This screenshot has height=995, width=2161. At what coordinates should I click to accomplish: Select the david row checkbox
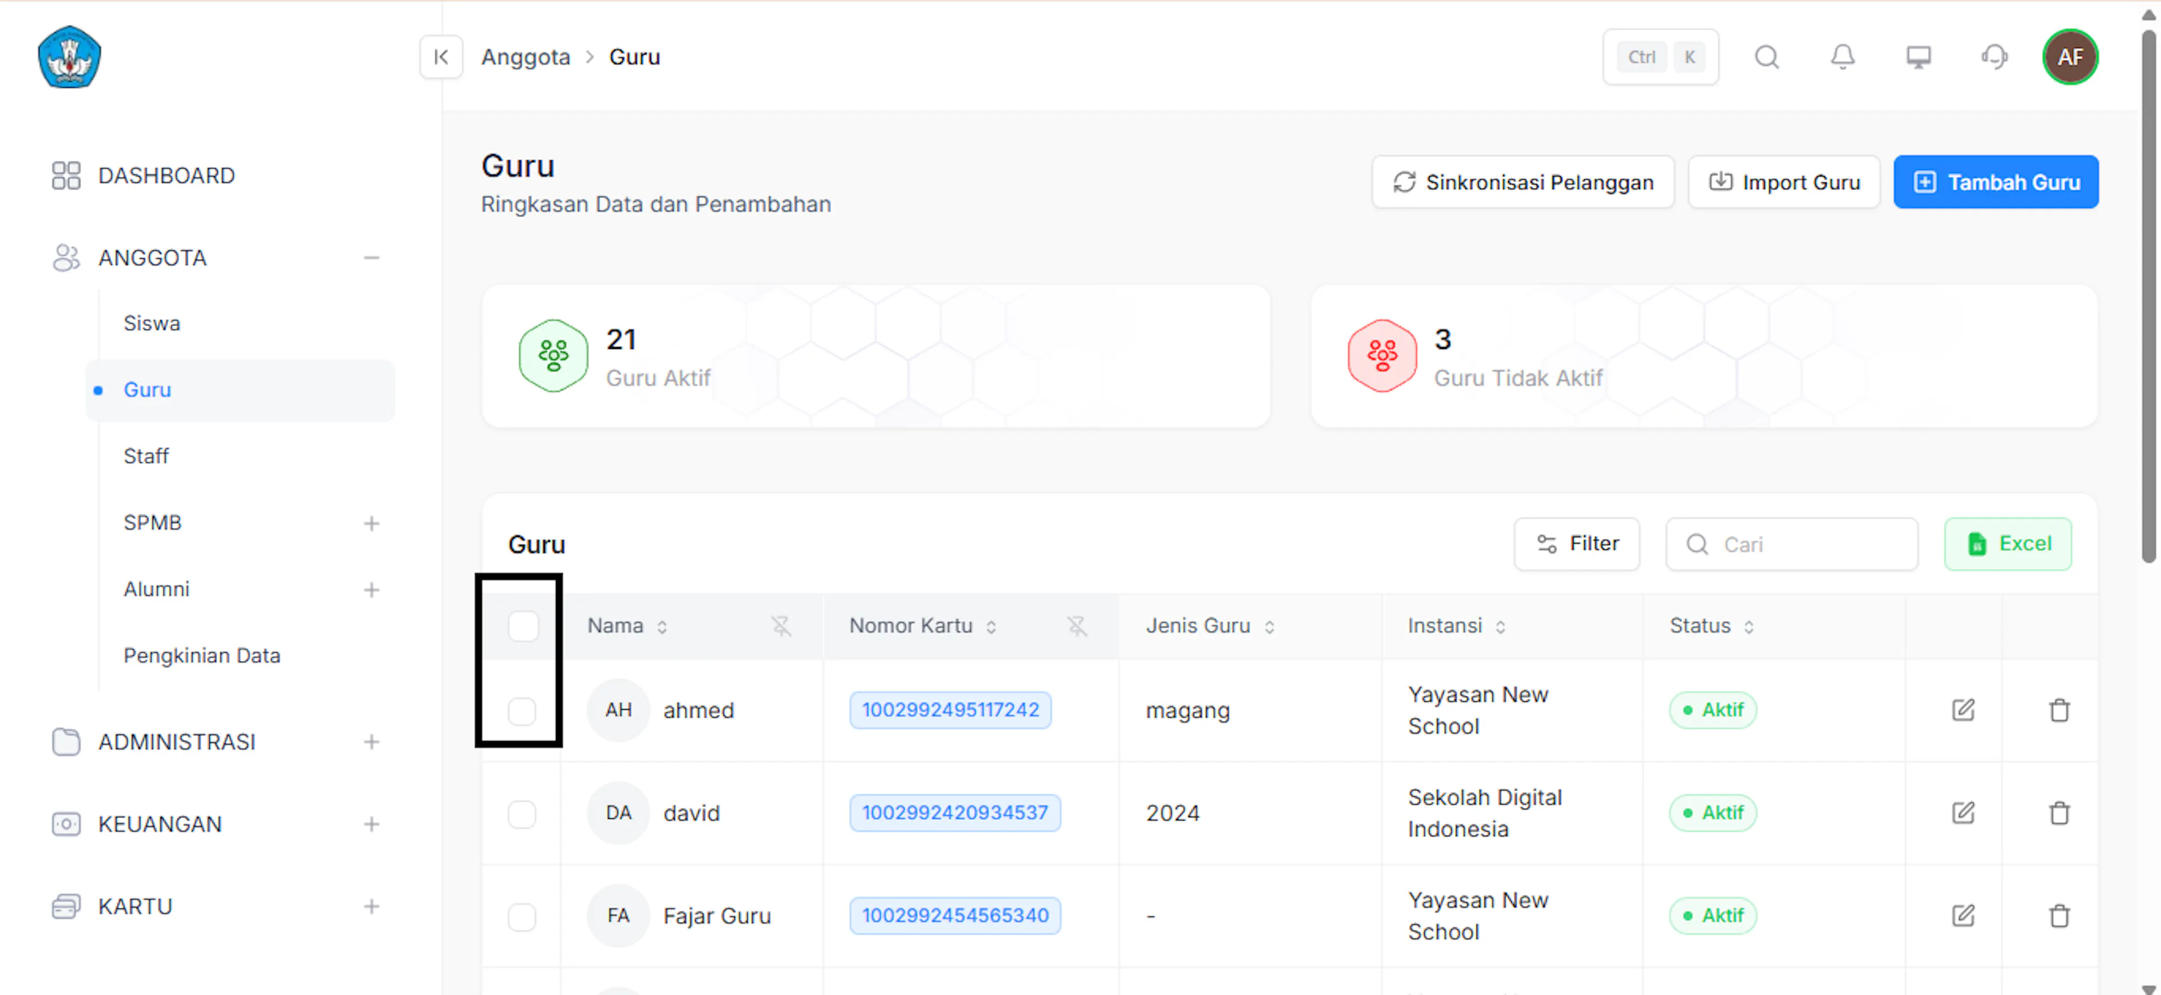point(522,813)
